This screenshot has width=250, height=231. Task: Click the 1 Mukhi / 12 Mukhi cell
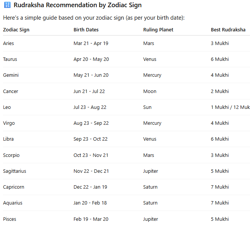click(230, 107)
